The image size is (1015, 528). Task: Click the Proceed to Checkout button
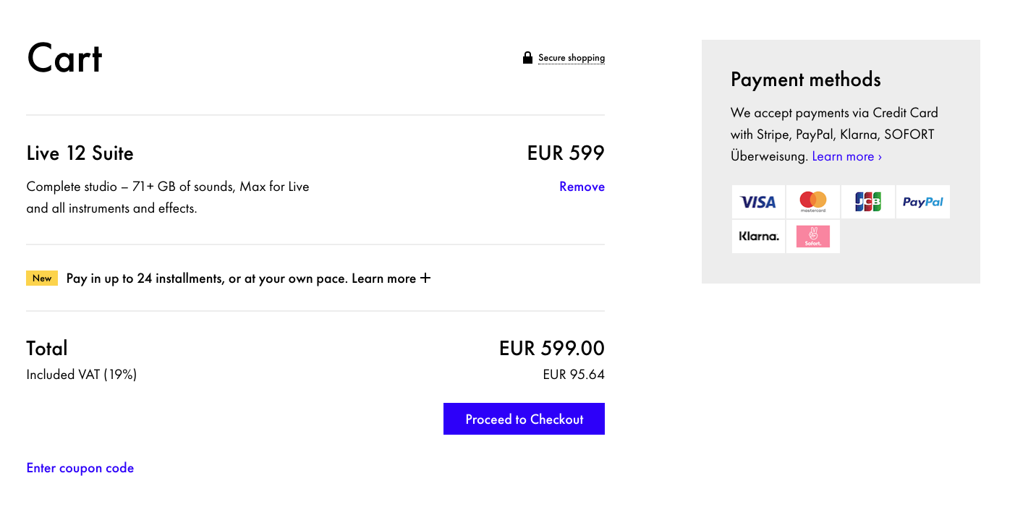(x=523, y=418)
